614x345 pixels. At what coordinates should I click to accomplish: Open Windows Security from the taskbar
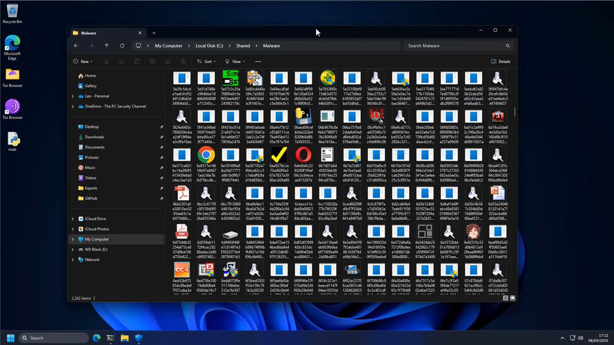(139, 338)
